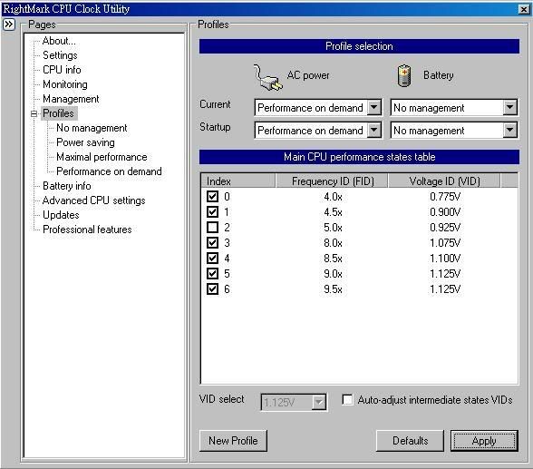This screenshot has width=533, height=469.
Task: Click the Index column header
Action: click(x=237, y=181)
